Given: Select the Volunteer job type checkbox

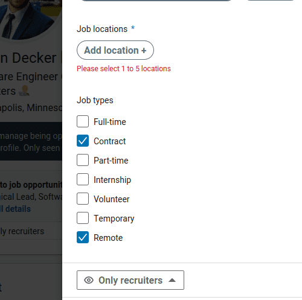Looking at the screenshot, I should (83, 199).
